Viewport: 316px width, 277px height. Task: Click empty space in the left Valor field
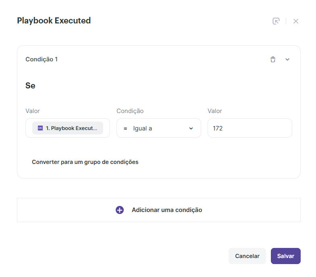point(106,128)
